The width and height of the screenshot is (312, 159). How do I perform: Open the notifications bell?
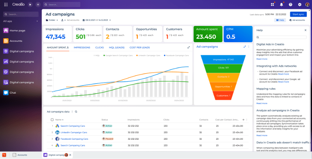(281, 5)
